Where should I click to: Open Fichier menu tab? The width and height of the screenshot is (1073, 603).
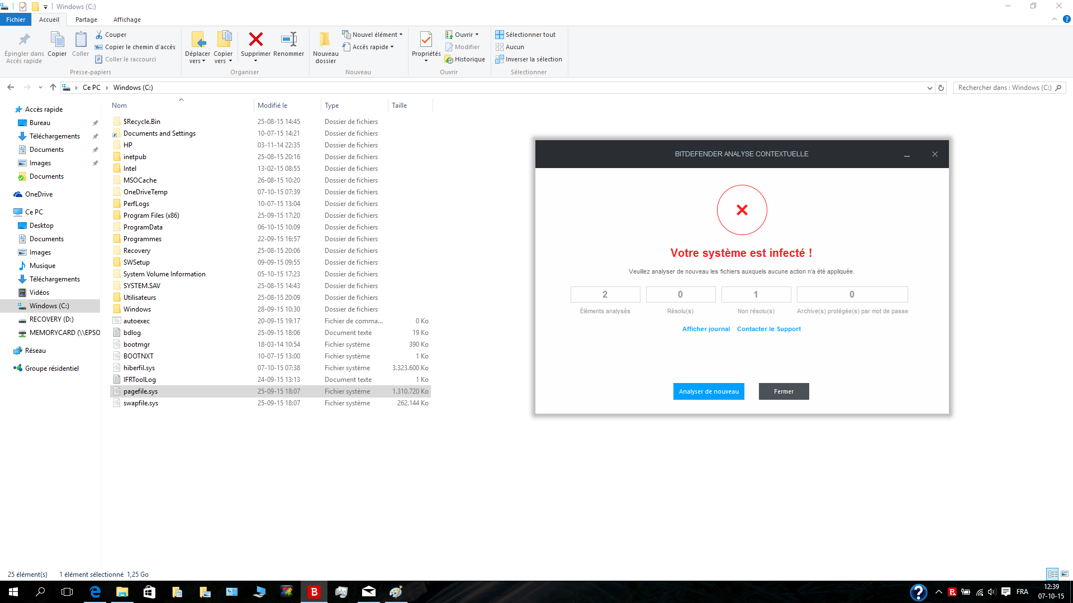click(x=16, y=20)
